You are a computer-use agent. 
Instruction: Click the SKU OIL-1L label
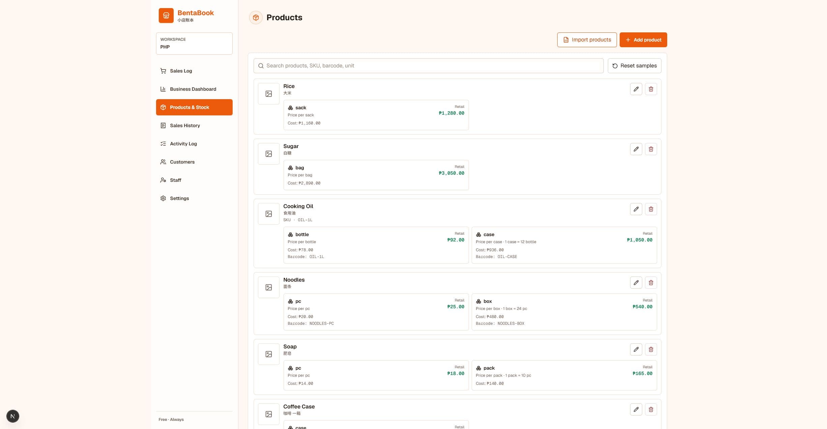(x=298, y=220)
